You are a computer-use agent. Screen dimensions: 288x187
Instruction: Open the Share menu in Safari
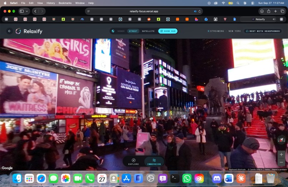[x=269, y=11]
